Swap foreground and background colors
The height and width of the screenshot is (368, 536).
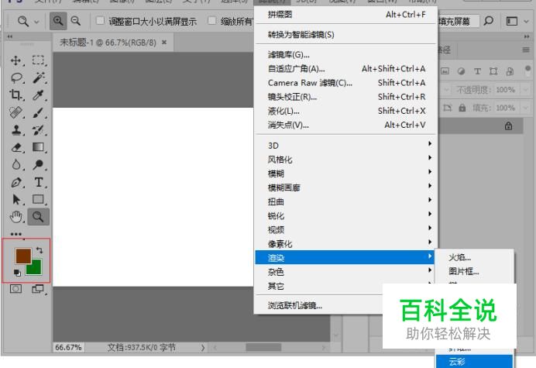coord(40,250)
